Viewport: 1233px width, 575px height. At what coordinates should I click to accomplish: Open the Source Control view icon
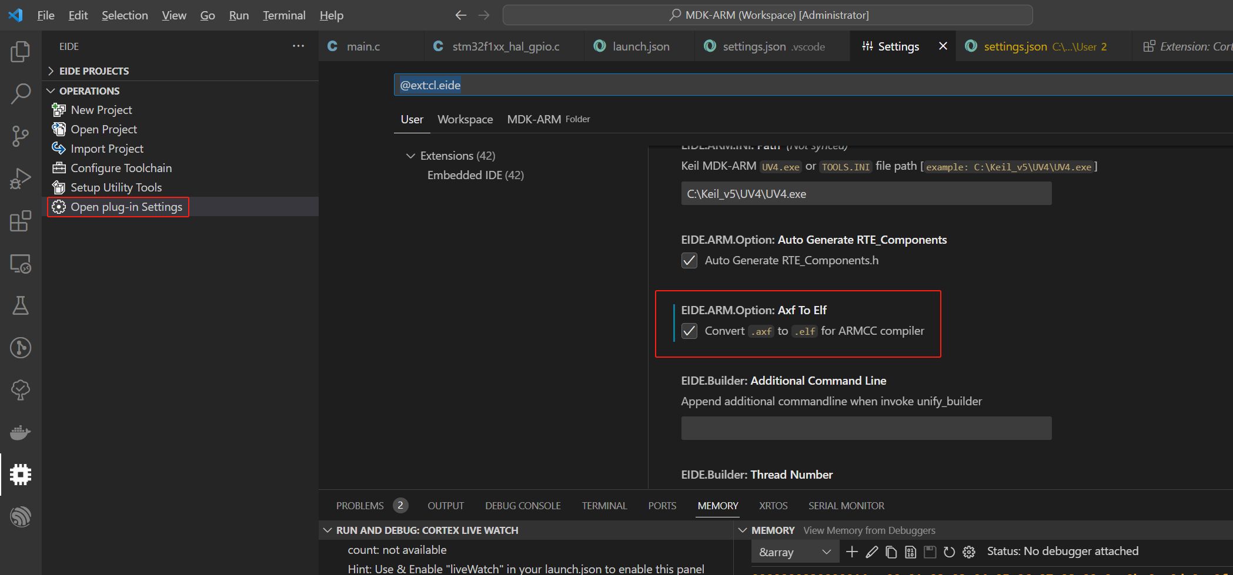point(21,136)
